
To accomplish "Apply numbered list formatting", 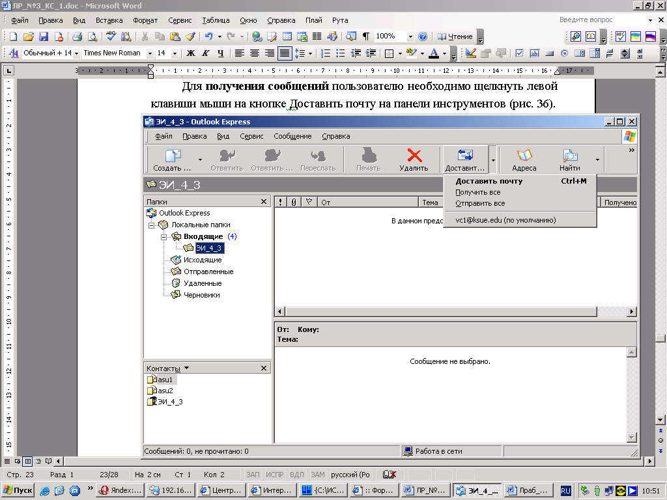I will tap(326, 53).
